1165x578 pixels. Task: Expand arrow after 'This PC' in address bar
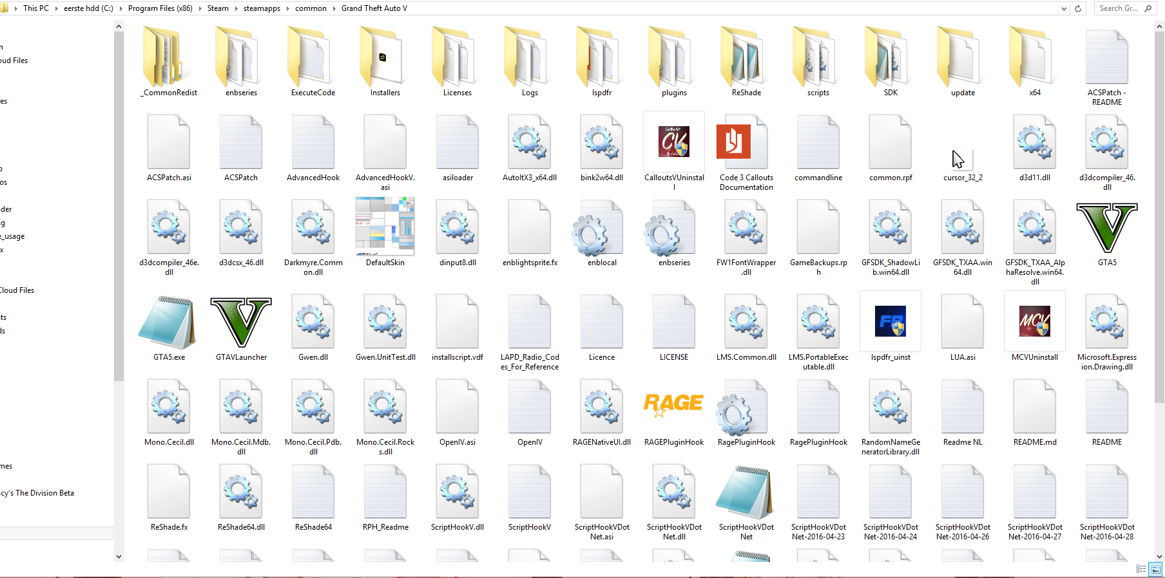(x=56, y=8)
